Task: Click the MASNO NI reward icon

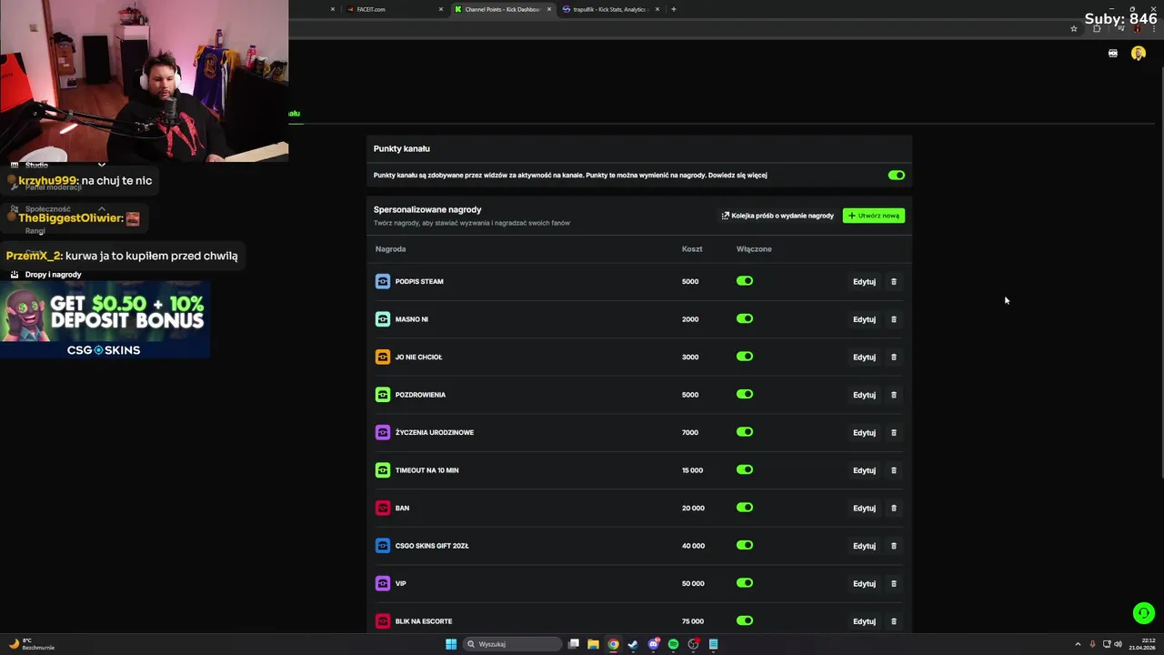Action: [x=383, y=319]
